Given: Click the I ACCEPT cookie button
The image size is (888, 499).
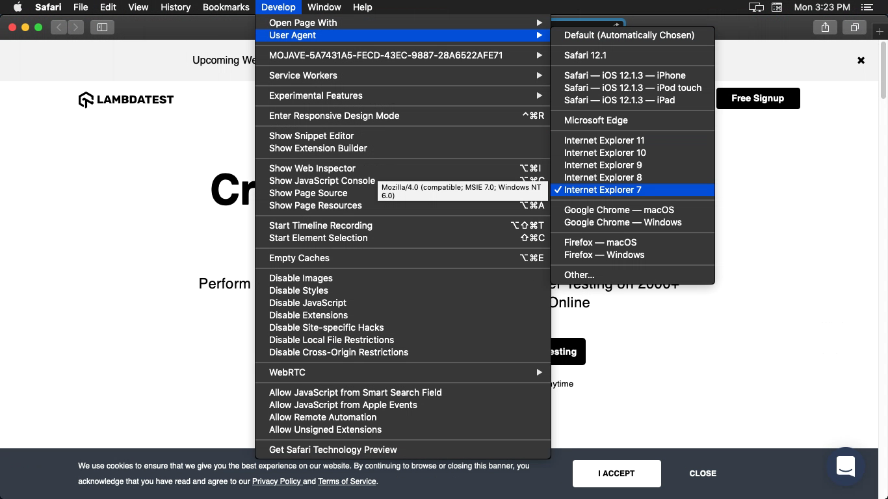Looking at the screenshot, I should [x=616, y=474].
